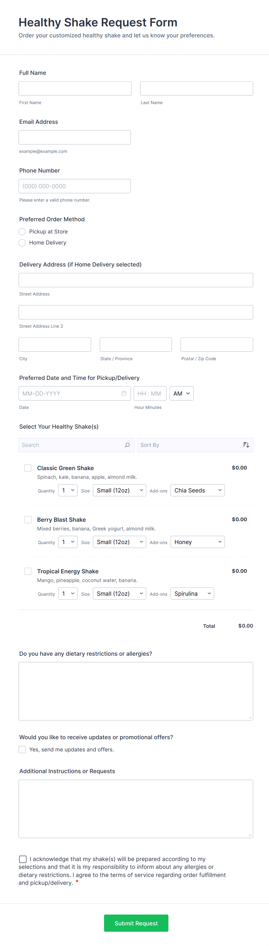Click the dietary restrictions text area
Viewport: 269px width, 946px height.
[136, 691]
